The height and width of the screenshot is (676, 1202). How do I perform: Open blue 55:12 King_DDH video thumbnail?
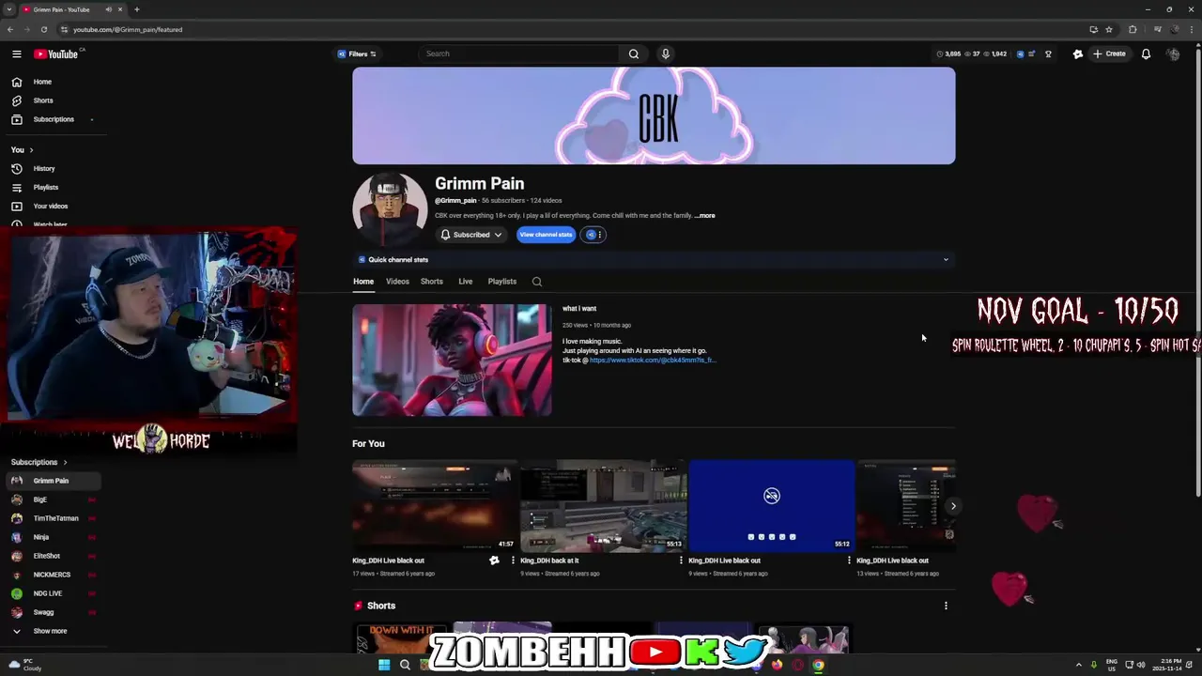[772, 505]
